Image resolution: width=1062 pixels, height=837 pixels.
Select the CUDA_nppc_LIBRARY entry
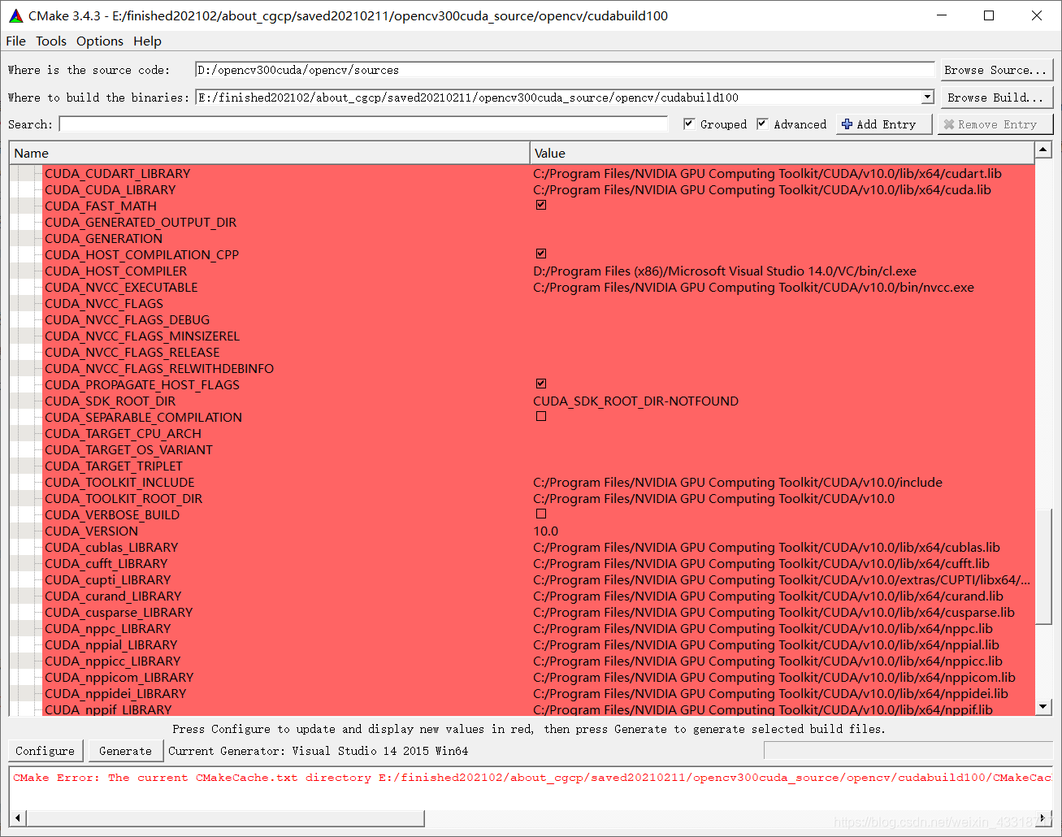point(108,628)
